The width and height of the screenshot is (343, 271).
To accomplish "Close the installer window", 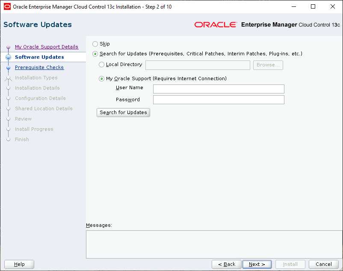I will [332, 6].
